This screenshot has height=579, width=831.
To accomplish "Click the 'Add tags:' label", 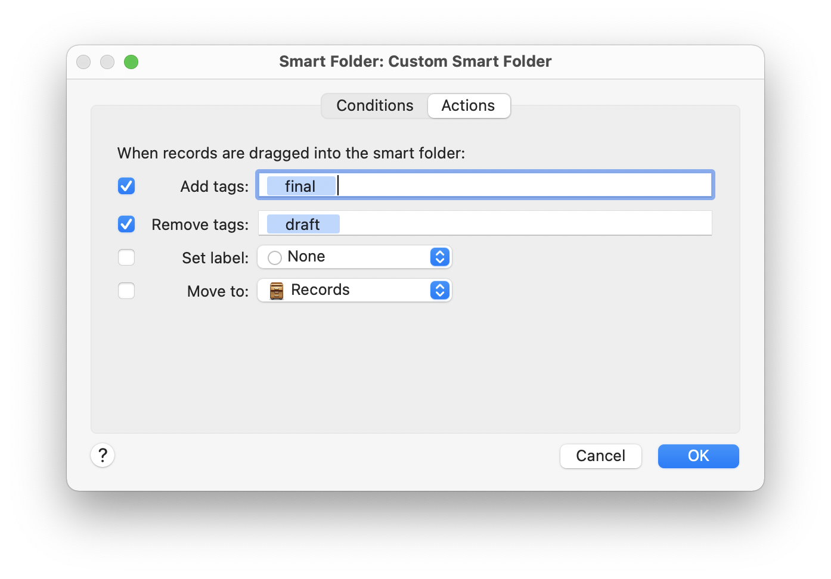I will tap(215, 186).
